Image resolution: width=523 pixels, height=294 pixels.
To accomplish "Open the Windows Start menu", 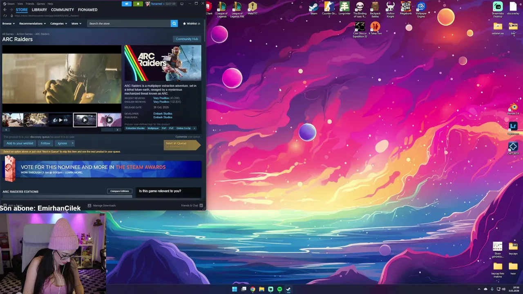I will (x=235, y=289).
